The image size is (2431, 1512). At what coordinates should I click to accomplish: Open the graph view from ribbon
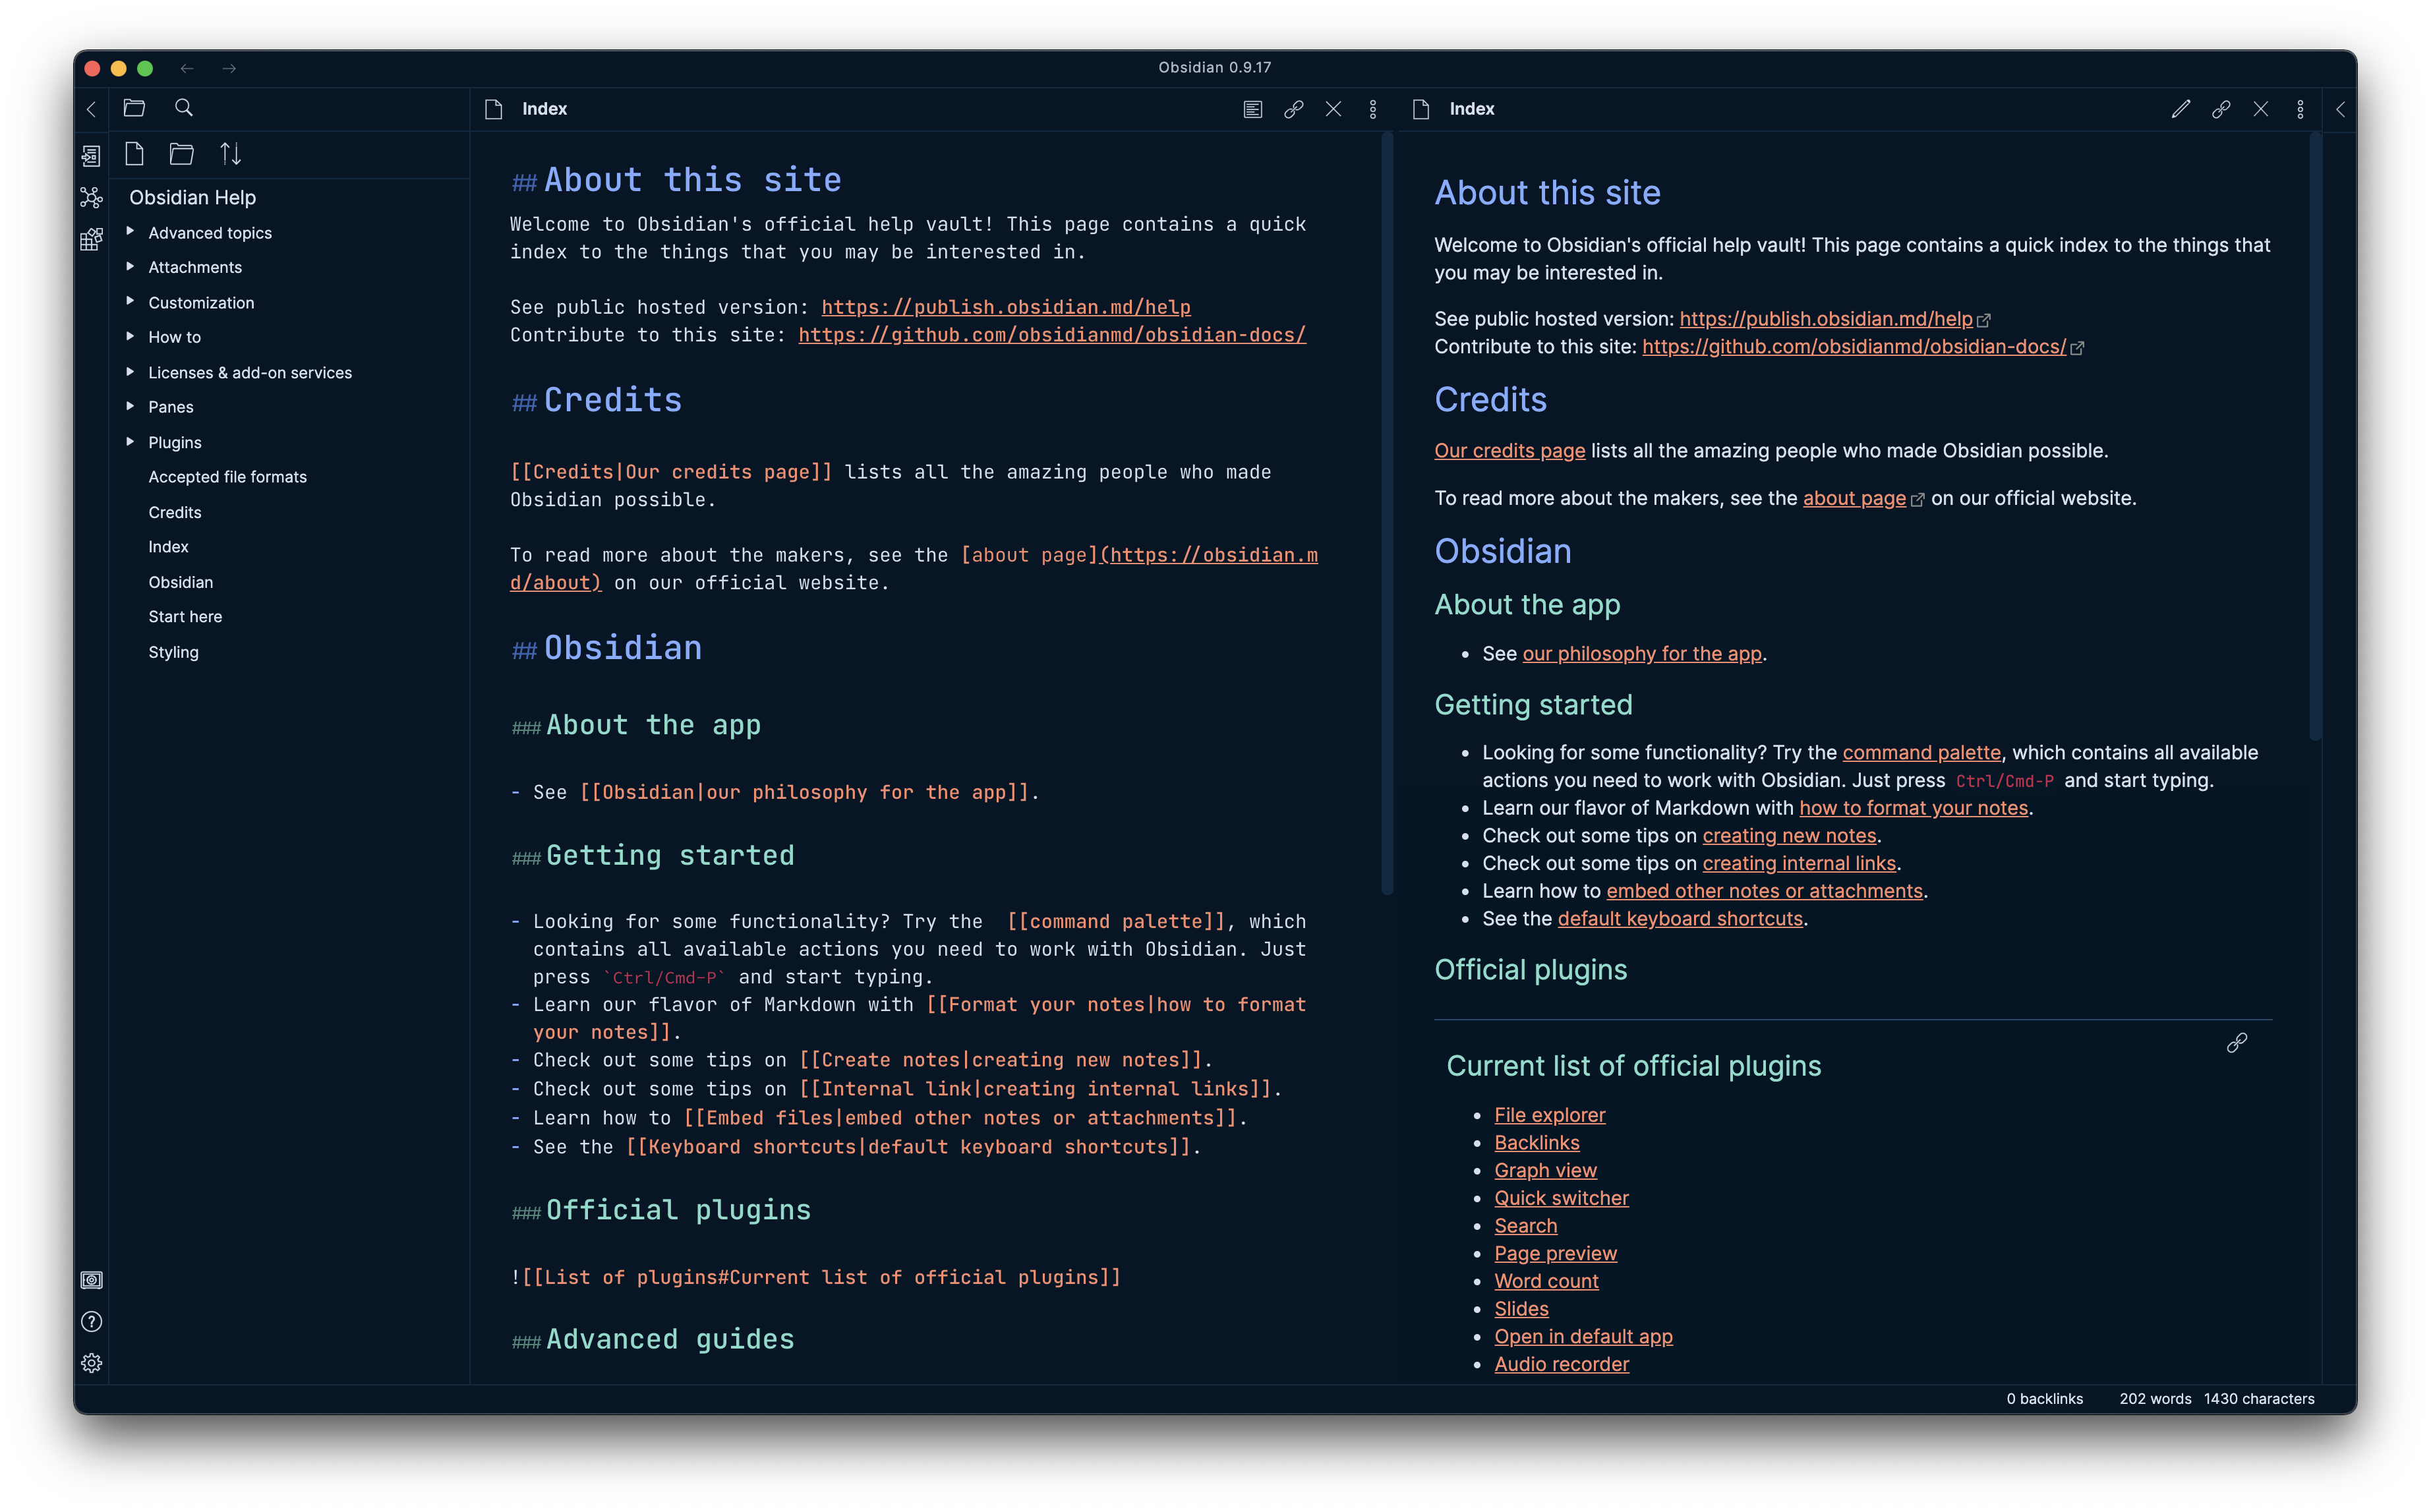[x=91, y=197]
